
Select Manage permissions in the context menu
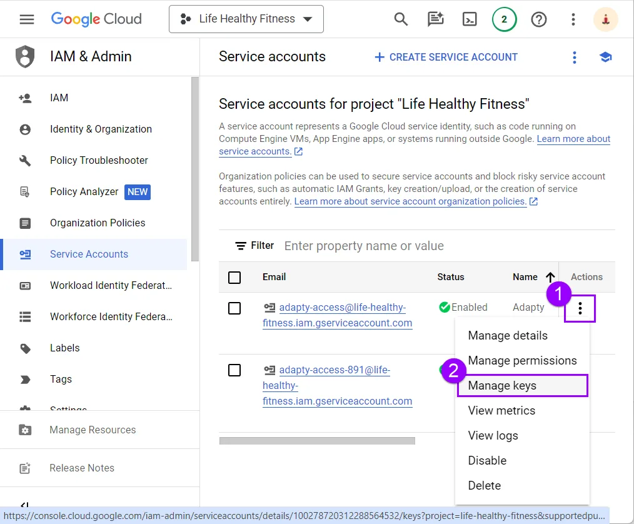(x=522, y=361)
